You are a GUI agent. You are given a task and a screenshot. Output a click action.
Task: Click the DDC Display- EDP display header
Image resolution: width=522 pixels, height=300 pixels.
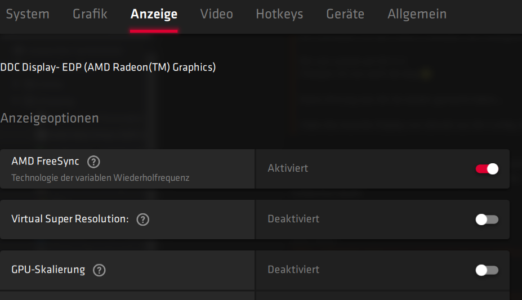pyautogui.click(x=108, y=67)
